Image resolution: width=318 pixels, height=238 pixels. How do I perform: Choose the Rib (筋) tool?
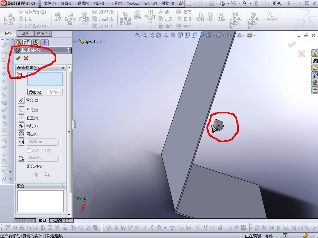tap(163, 12)
